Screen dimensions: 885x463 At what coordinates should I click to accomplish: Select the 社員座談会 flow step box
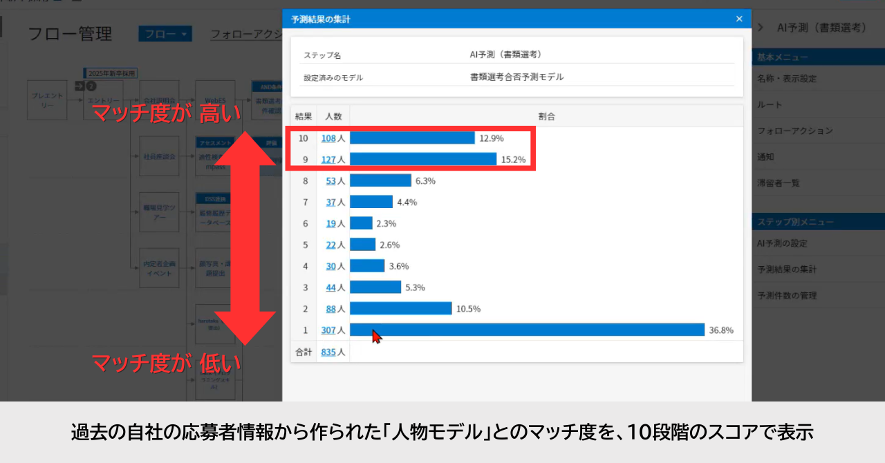pyautogui.click(x=159, y=157)
